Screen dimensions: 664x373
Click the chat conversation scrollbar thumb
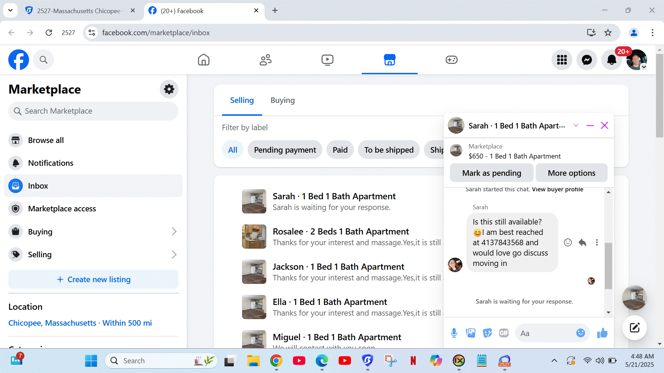(x=608, y=266)
